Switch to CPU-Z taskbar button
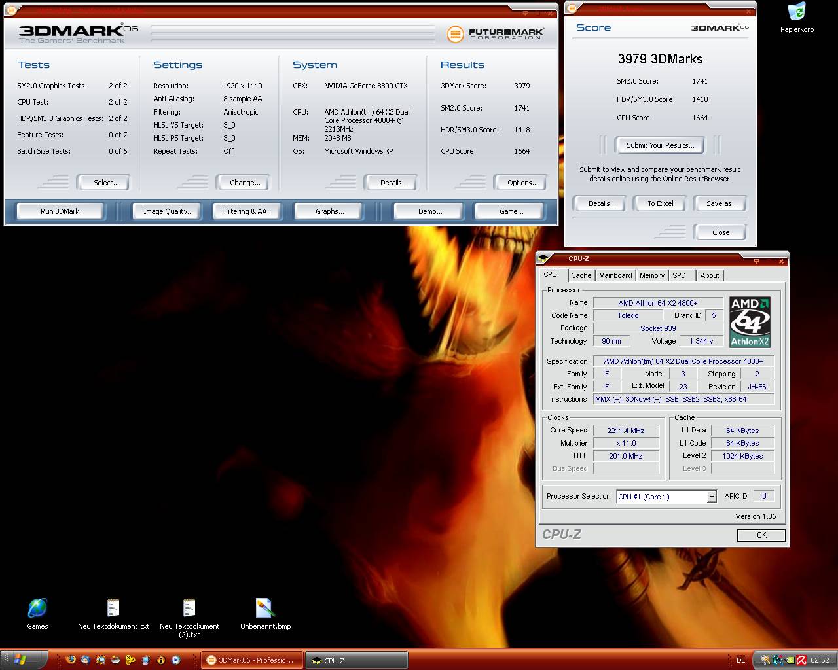This screenshot has height=670, width=838. pyautogui.click(x=357, y=660)
